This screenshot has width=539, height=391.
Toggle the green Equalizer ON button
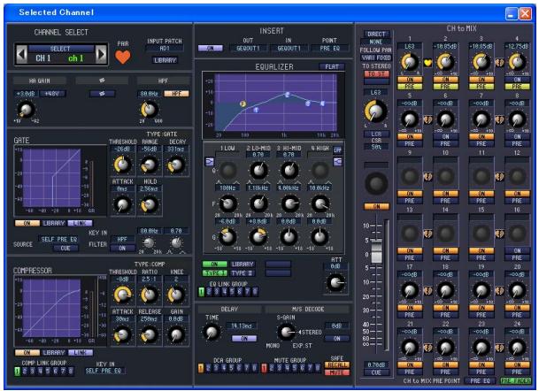coord(214,264)
